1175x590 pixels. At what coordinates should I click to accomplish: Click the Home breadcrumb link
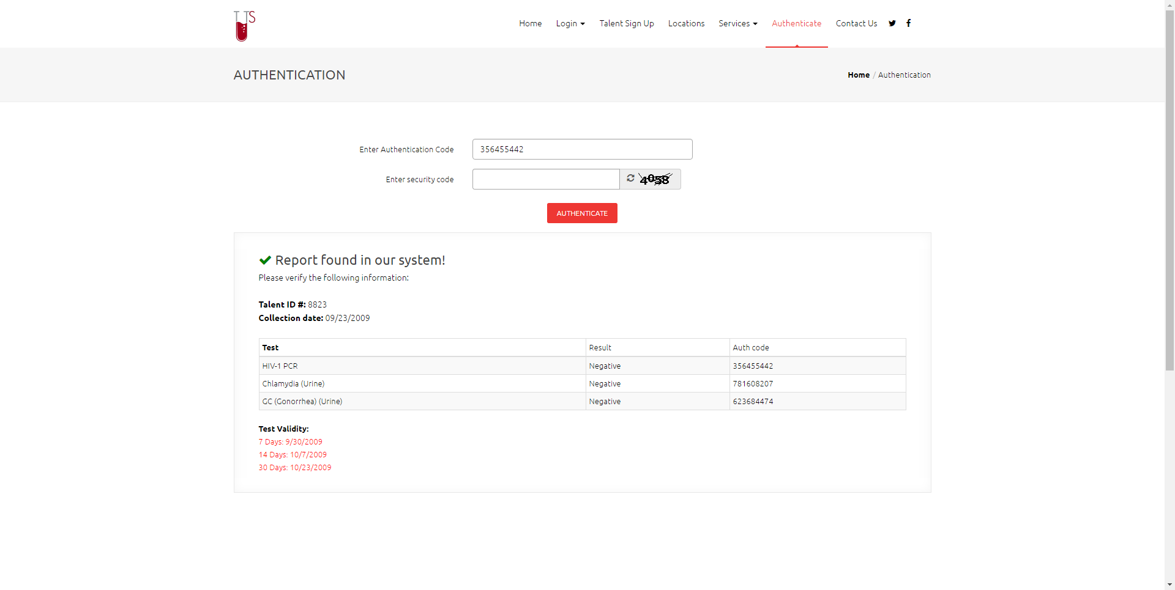[859, 75]
